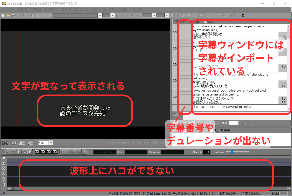Image resolution: width=292 pixels, height=196 pixels.
Task: Click the NUM status bar indicator
Action: tap(275, 194)
